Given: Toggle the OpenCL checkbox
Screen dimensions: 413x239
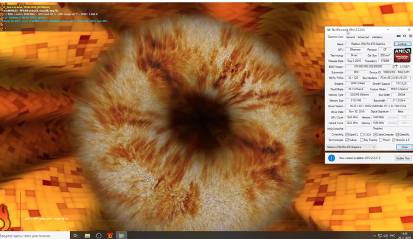Looking at the screenshot, I should pyautogui.click(x=347, y=134).
